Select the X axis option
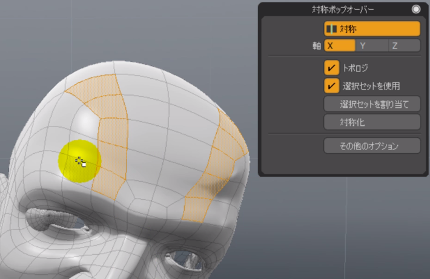Screen dimensions: 430x279 [339, 46]
